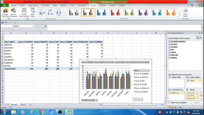This screenshot has width=204, height=115.
Task: Enable Defer Layout Update checkbox
Action: 169,103
